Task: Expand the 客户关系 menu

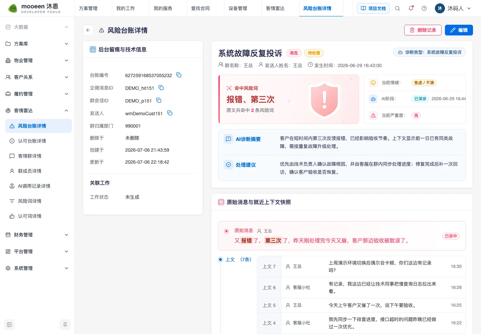Action: click(x=66, y=77)
